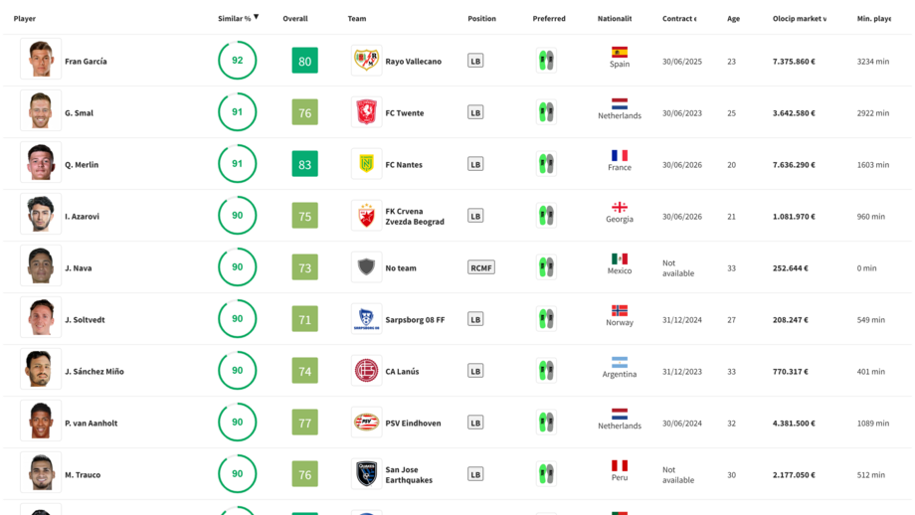Click G. Smal 91 similarity progress circle
This screenshot has width=915, height=515.
(x=237, y=112)
